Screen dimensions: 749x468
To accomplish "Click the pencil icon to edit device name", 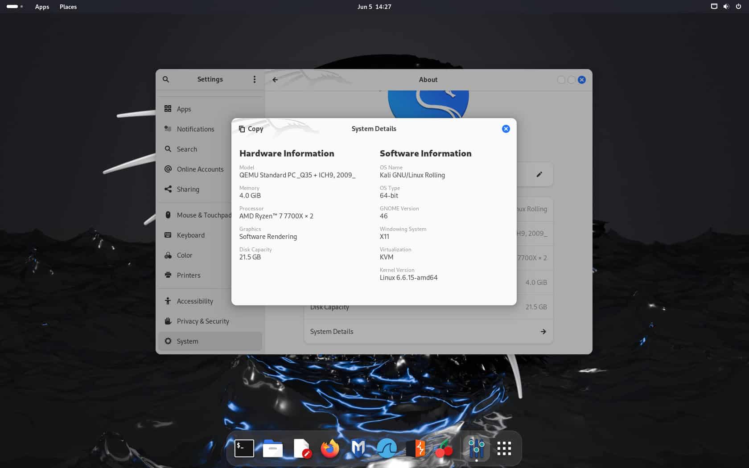I will [539, 174].
